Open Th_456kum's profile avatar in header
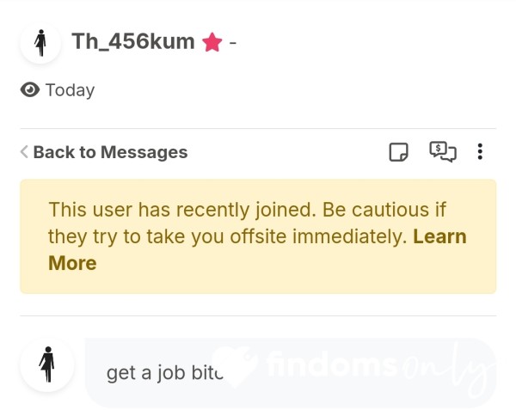The height and width of the screenshot is (410, 516). (40, 43)
